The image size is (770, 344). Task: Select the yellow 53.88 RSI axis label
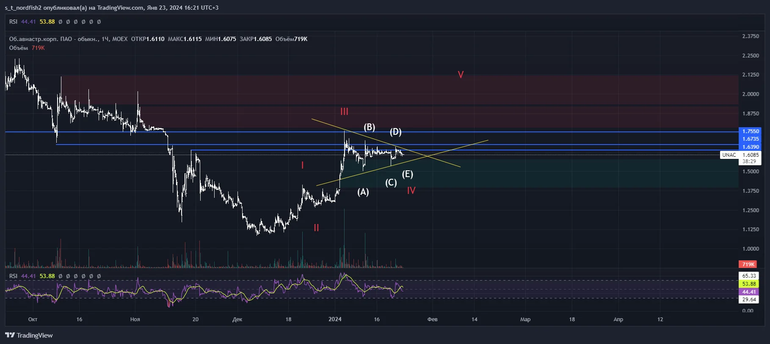pos(749,284)
